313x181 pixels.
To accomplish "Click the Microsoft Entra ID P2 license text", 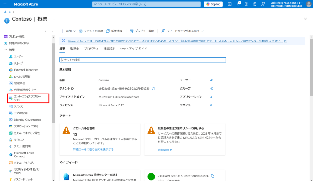I will click(111, 105).
